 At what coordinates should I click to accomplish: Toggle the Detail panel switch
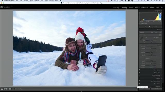[x=140, y=78]
